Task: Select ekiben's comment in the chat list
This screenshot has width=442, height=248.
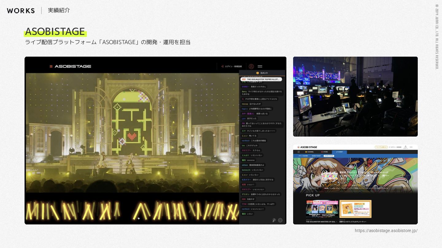Action: tap(253, 165)
